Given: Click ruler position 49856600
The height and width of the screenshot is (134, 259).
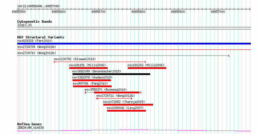Looking at the screenshot, I should coord(58,12).
